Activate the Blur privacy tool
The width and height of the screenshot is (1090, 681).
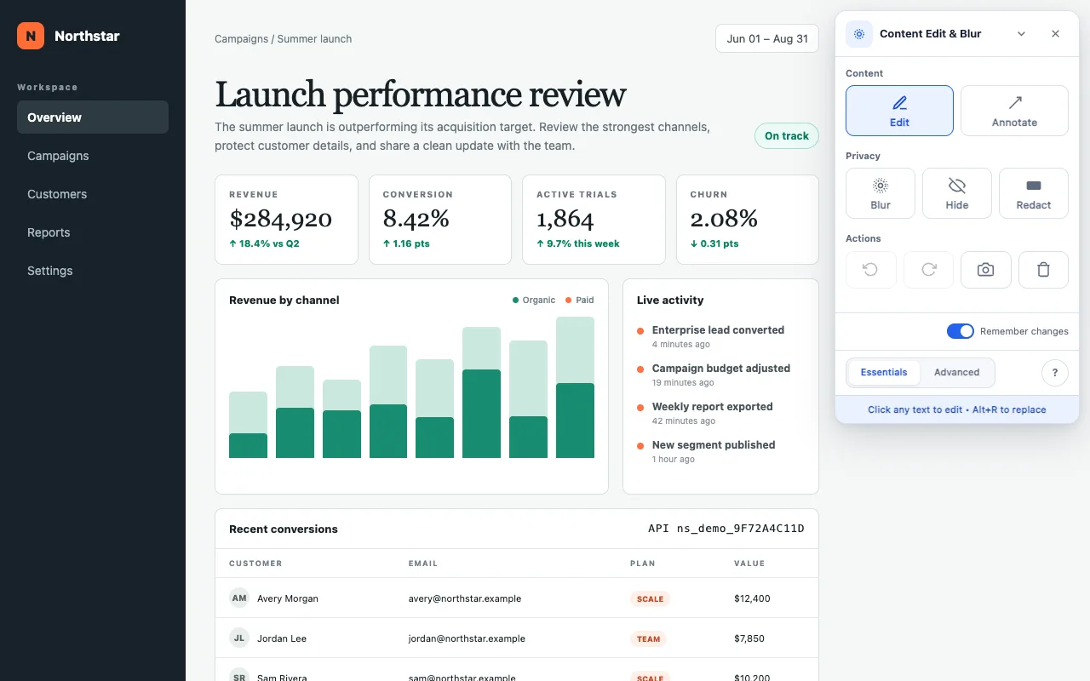[881, 193]
